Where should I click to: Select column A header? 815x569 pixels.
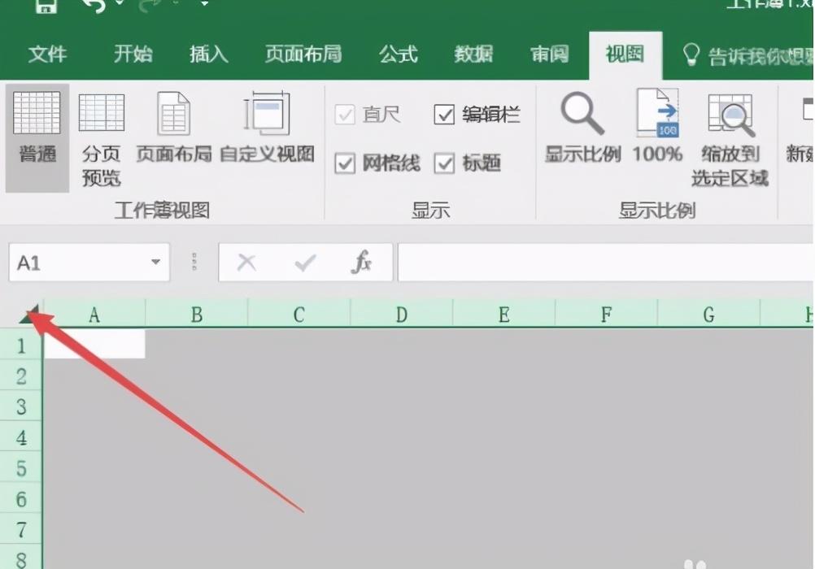[94, 315]
